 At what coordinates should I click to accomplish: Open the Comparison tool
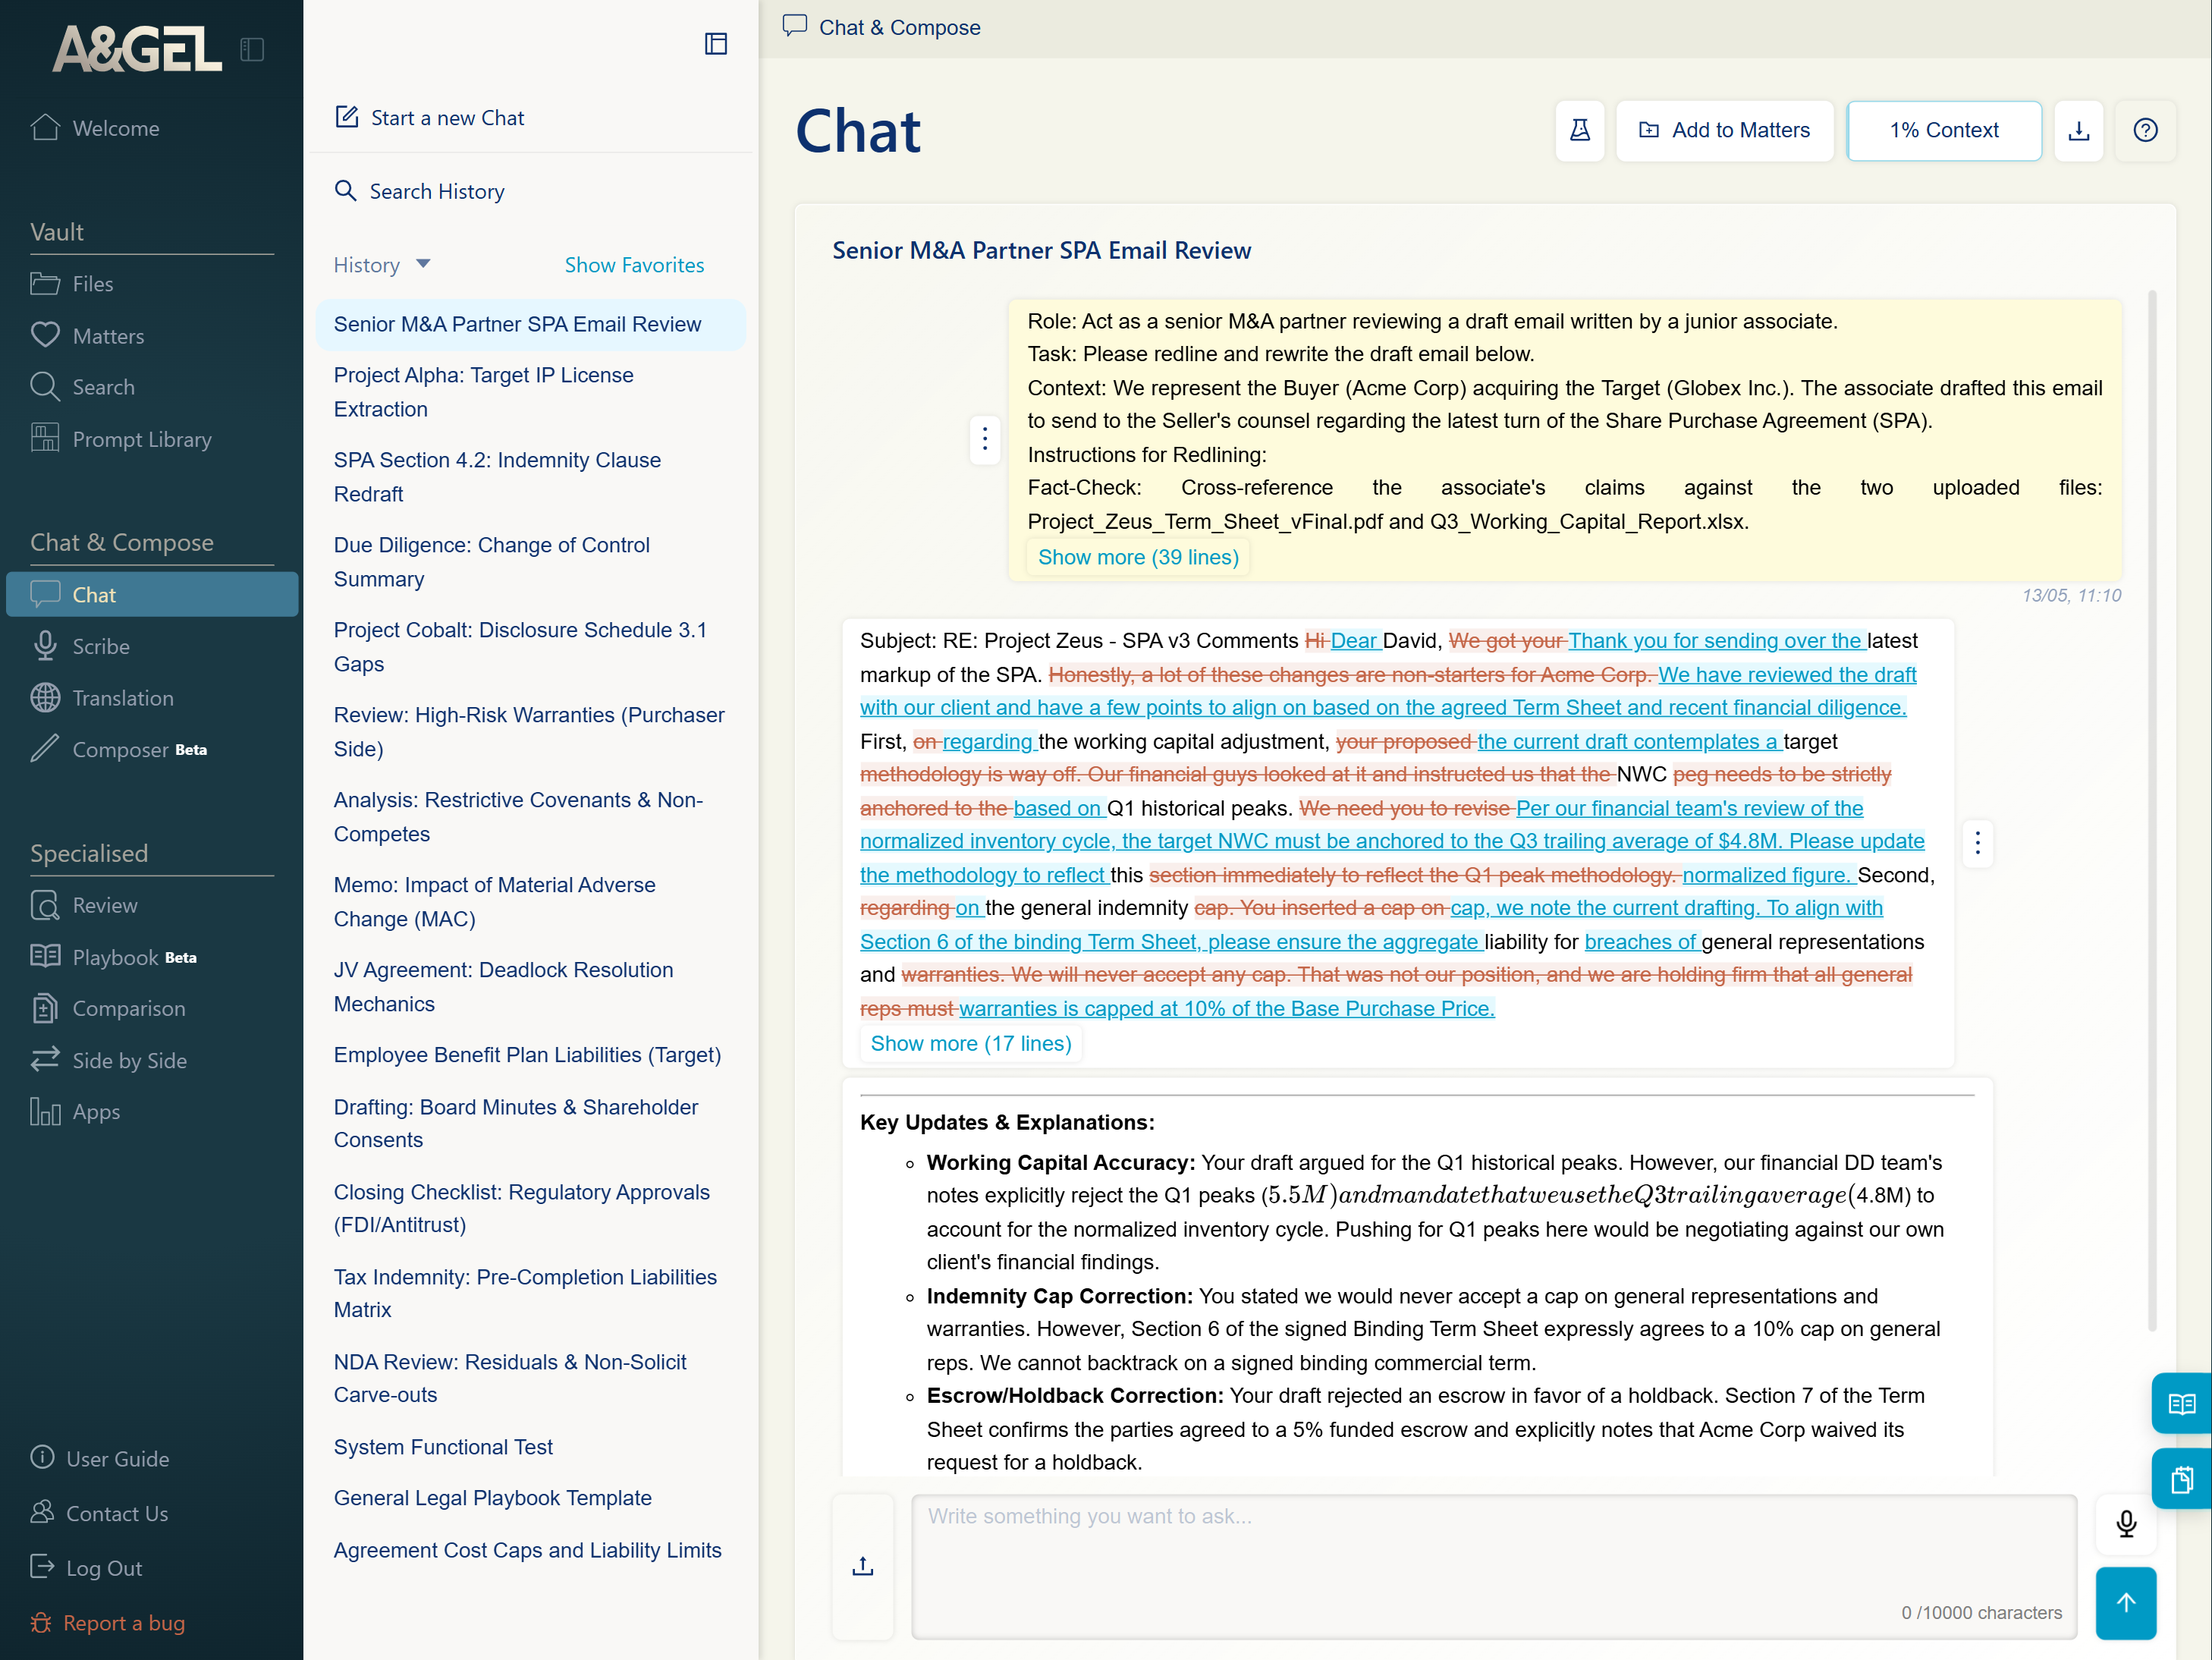click(108, 1008)
